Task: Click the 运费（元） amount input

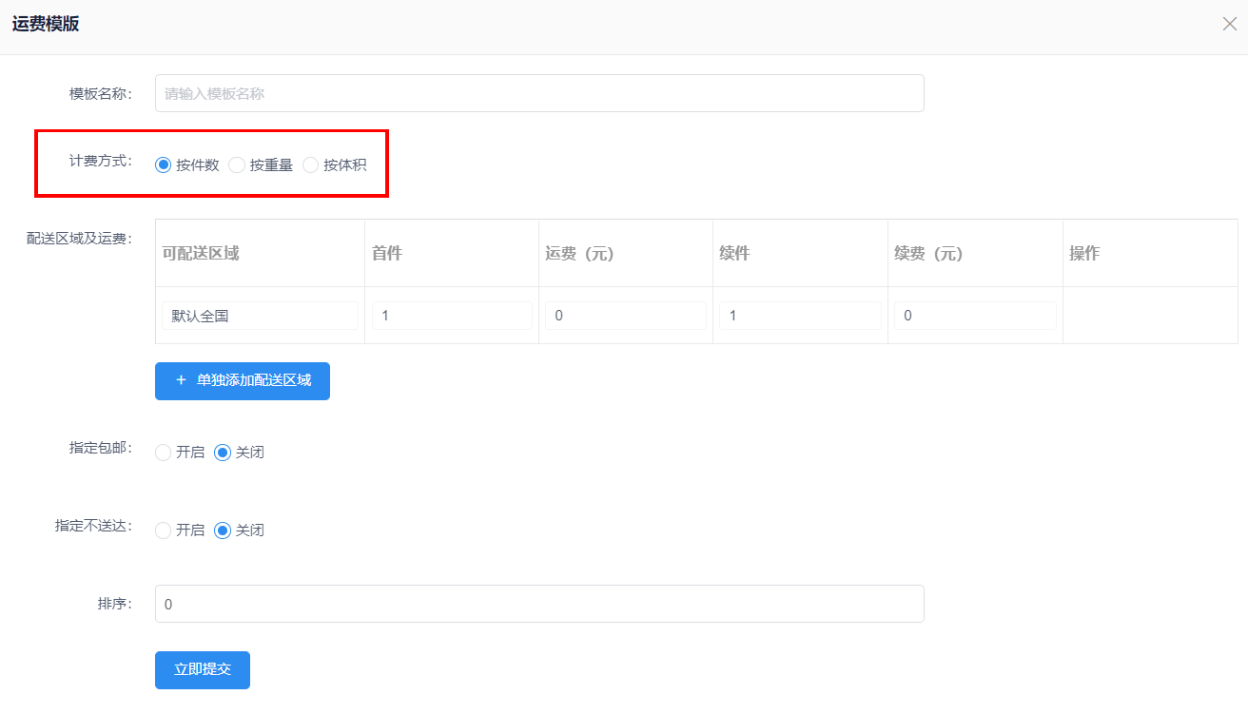Action: pyautogui.click(x=625, y=316)
